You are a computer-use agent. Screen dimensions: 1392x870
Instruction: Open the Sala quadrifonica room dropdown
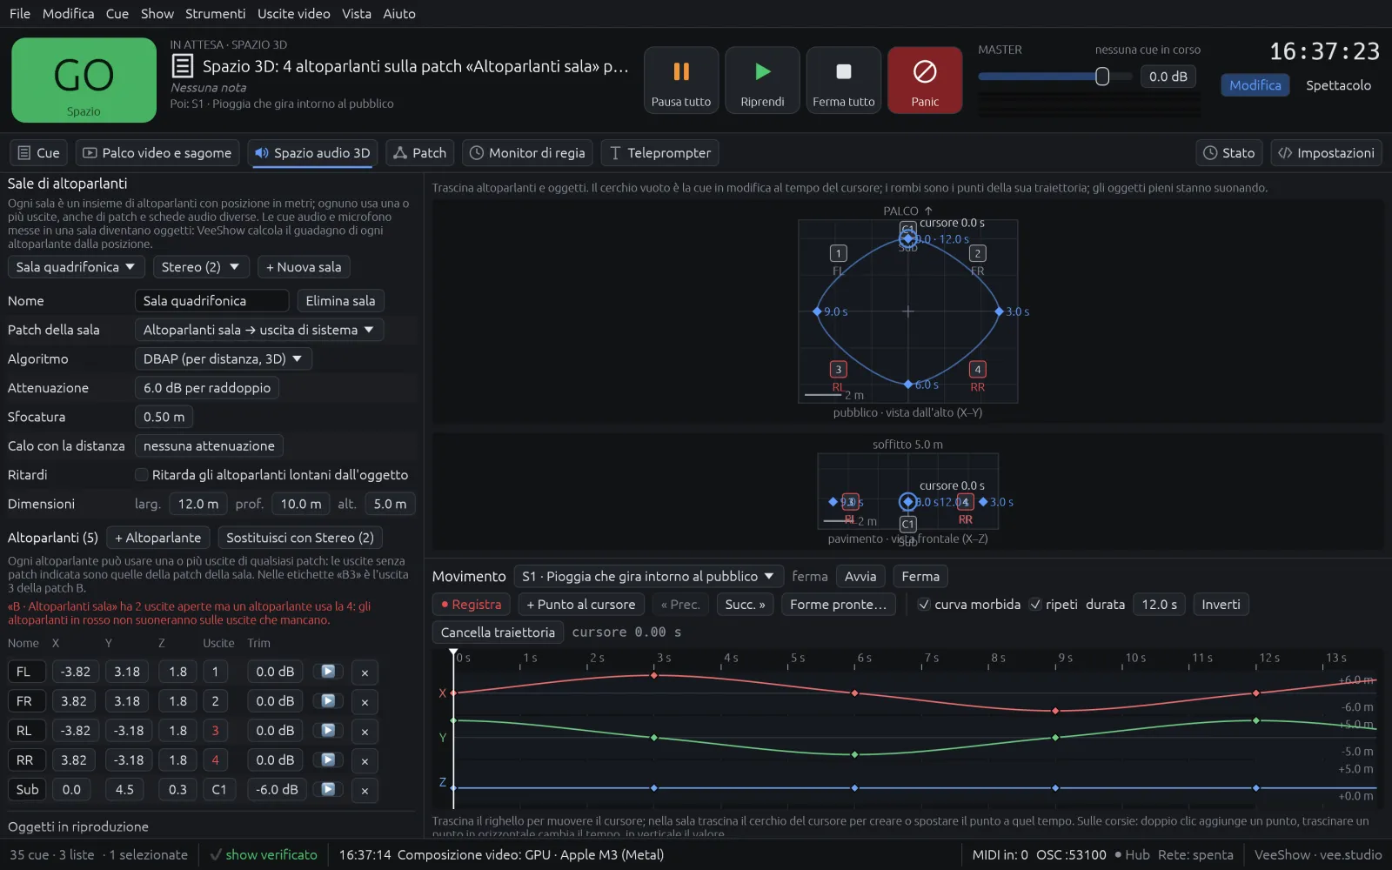coord(76,267)
